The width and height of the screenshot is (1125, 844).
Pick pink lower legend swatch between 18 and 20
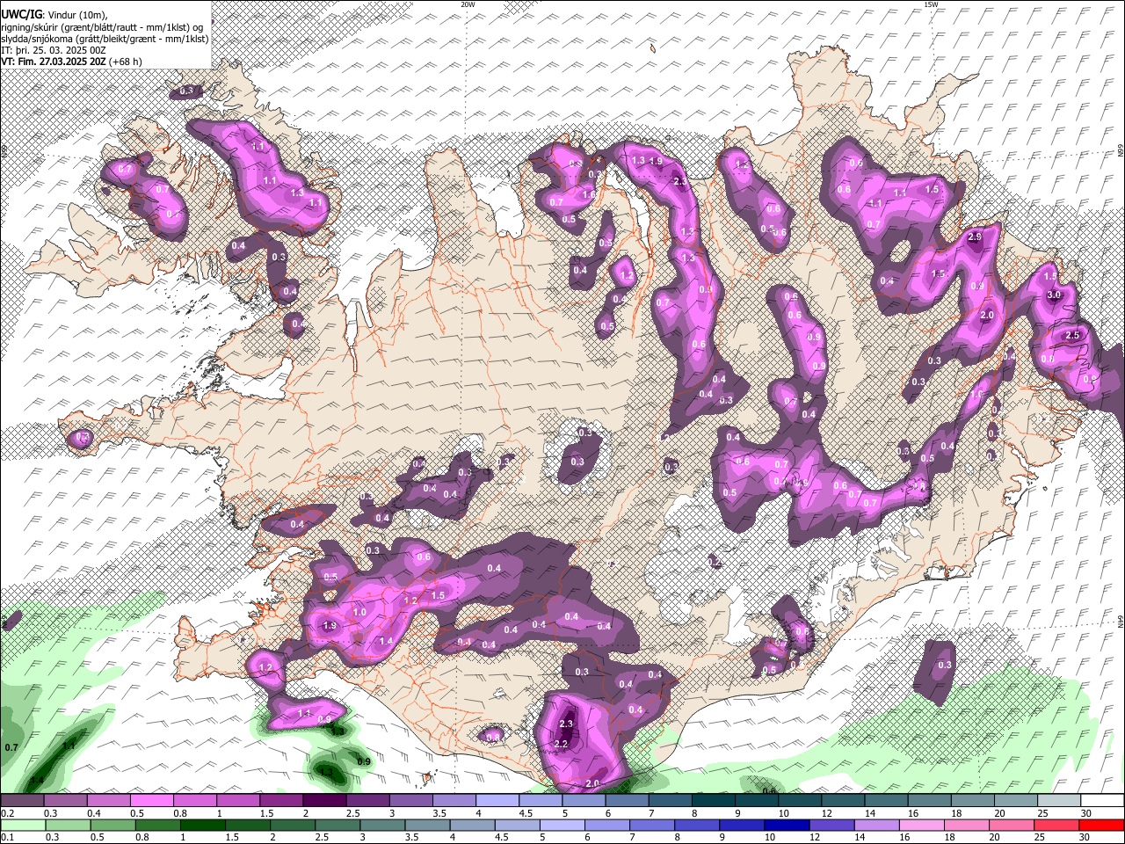[965, 825]
